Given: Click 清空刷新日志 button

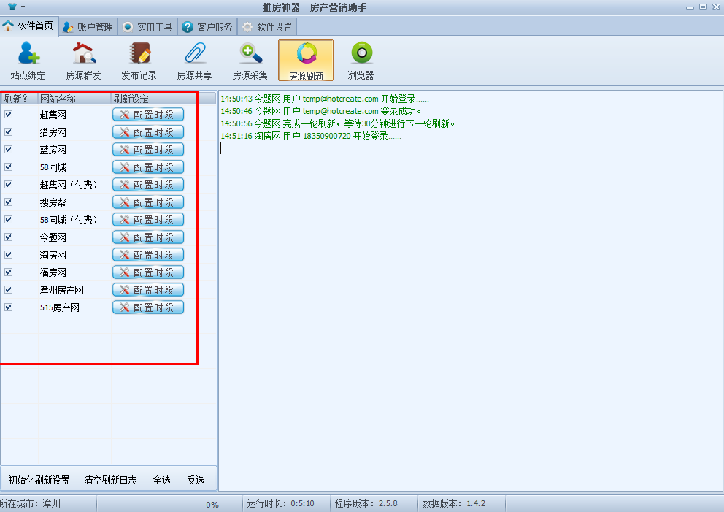Looking at the screenshot, I should [110, 480].
